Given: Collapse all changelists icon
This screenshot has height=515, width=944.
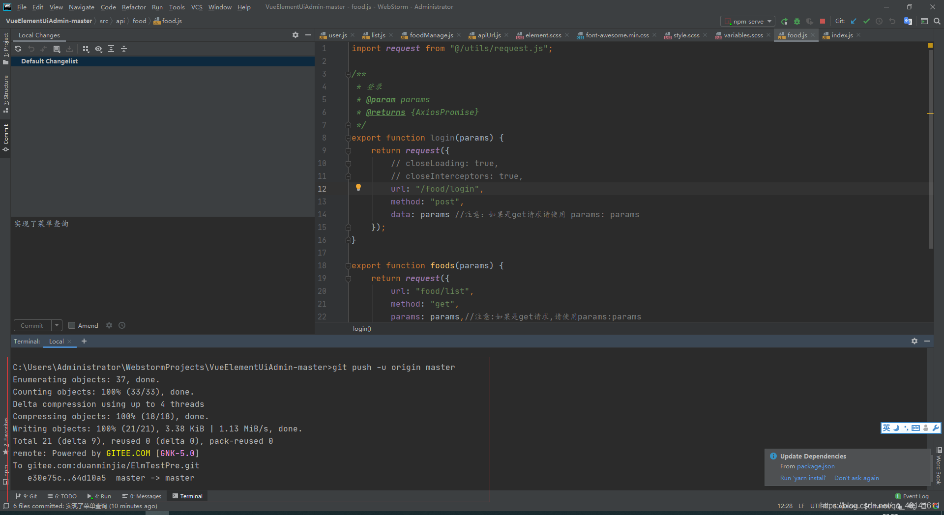Looking at the screenshot, I should (x=124, y=49).
